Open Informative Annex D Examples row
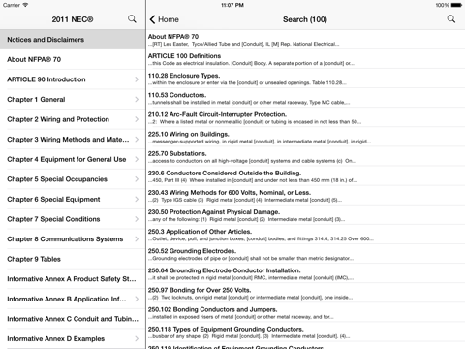Image resolution: width=465 pixels, height=349 pixels. coord(73,338)
